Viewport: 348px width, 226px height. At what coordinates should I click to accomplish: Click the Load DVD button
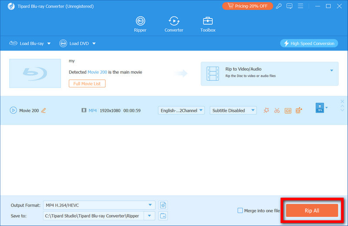74,44
